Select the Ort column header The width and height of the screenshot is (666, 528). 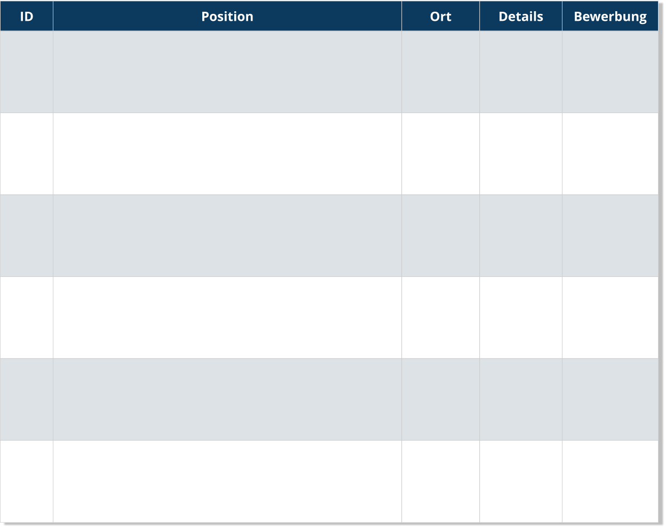pos(440,17)
